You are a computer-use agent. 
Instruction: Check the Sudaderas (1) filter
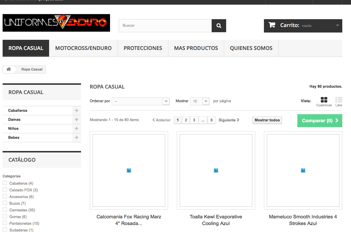pos(5,230)
